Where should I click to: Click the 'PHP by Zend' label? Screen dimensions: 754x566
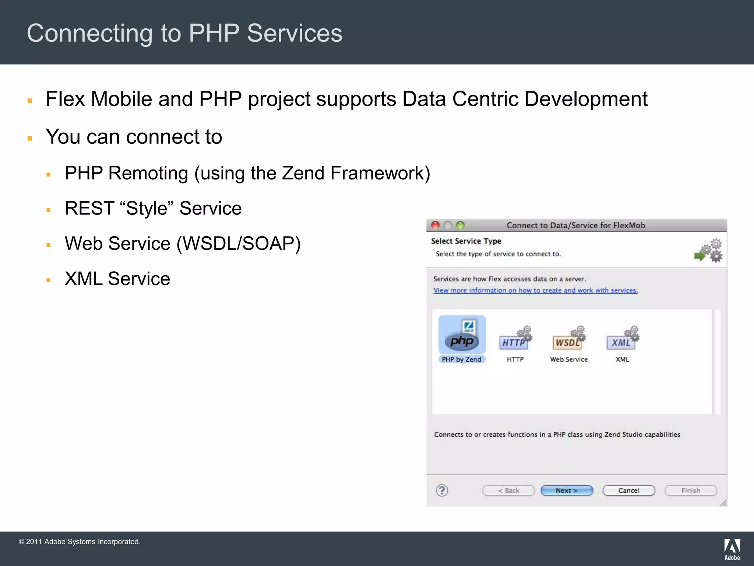coord(462,359)
